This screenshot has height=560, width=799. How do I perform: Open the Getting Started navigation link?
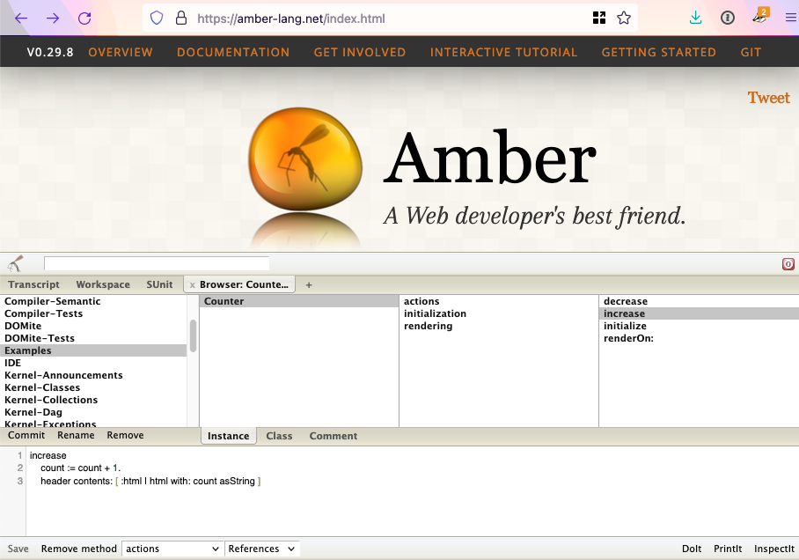[x=658, y=52]
